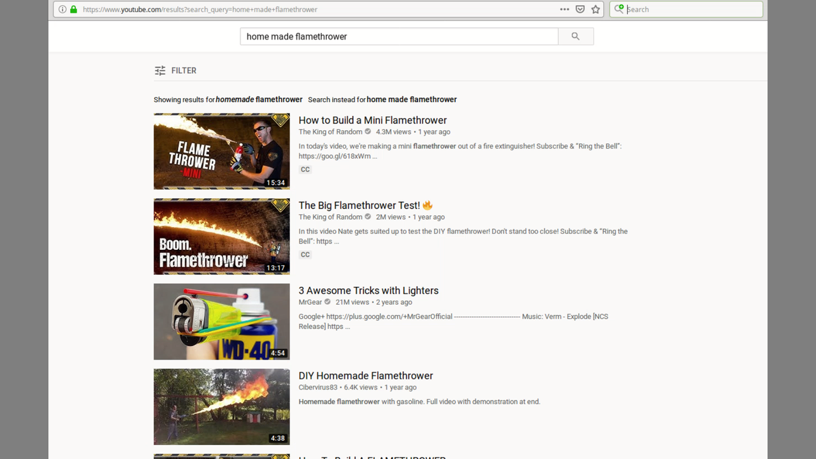Click the green padlock security icon
Screen dimensions: 816x459
[x=73, y=10]
